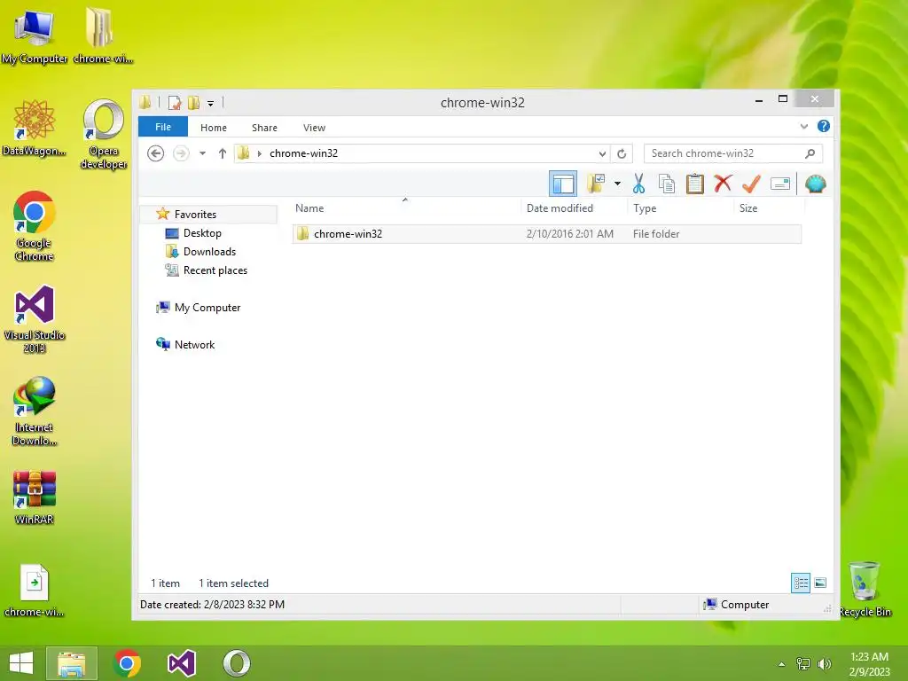Switch to Details view icon
Image resolution: width=908 pixels, height=681 pixels.
801,583
